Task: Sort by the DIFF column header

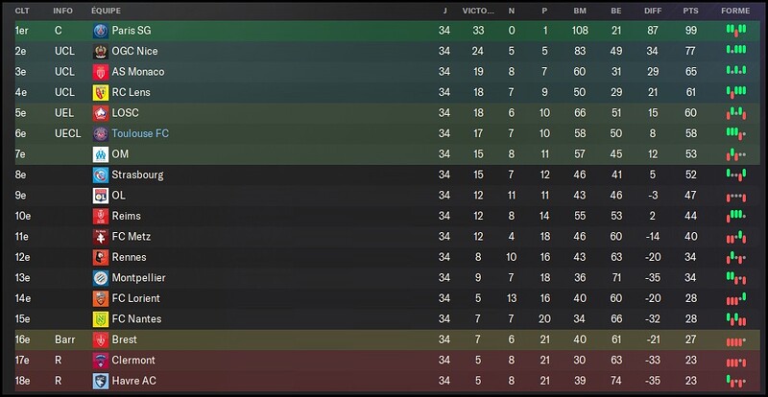Action: click(653, 11)
